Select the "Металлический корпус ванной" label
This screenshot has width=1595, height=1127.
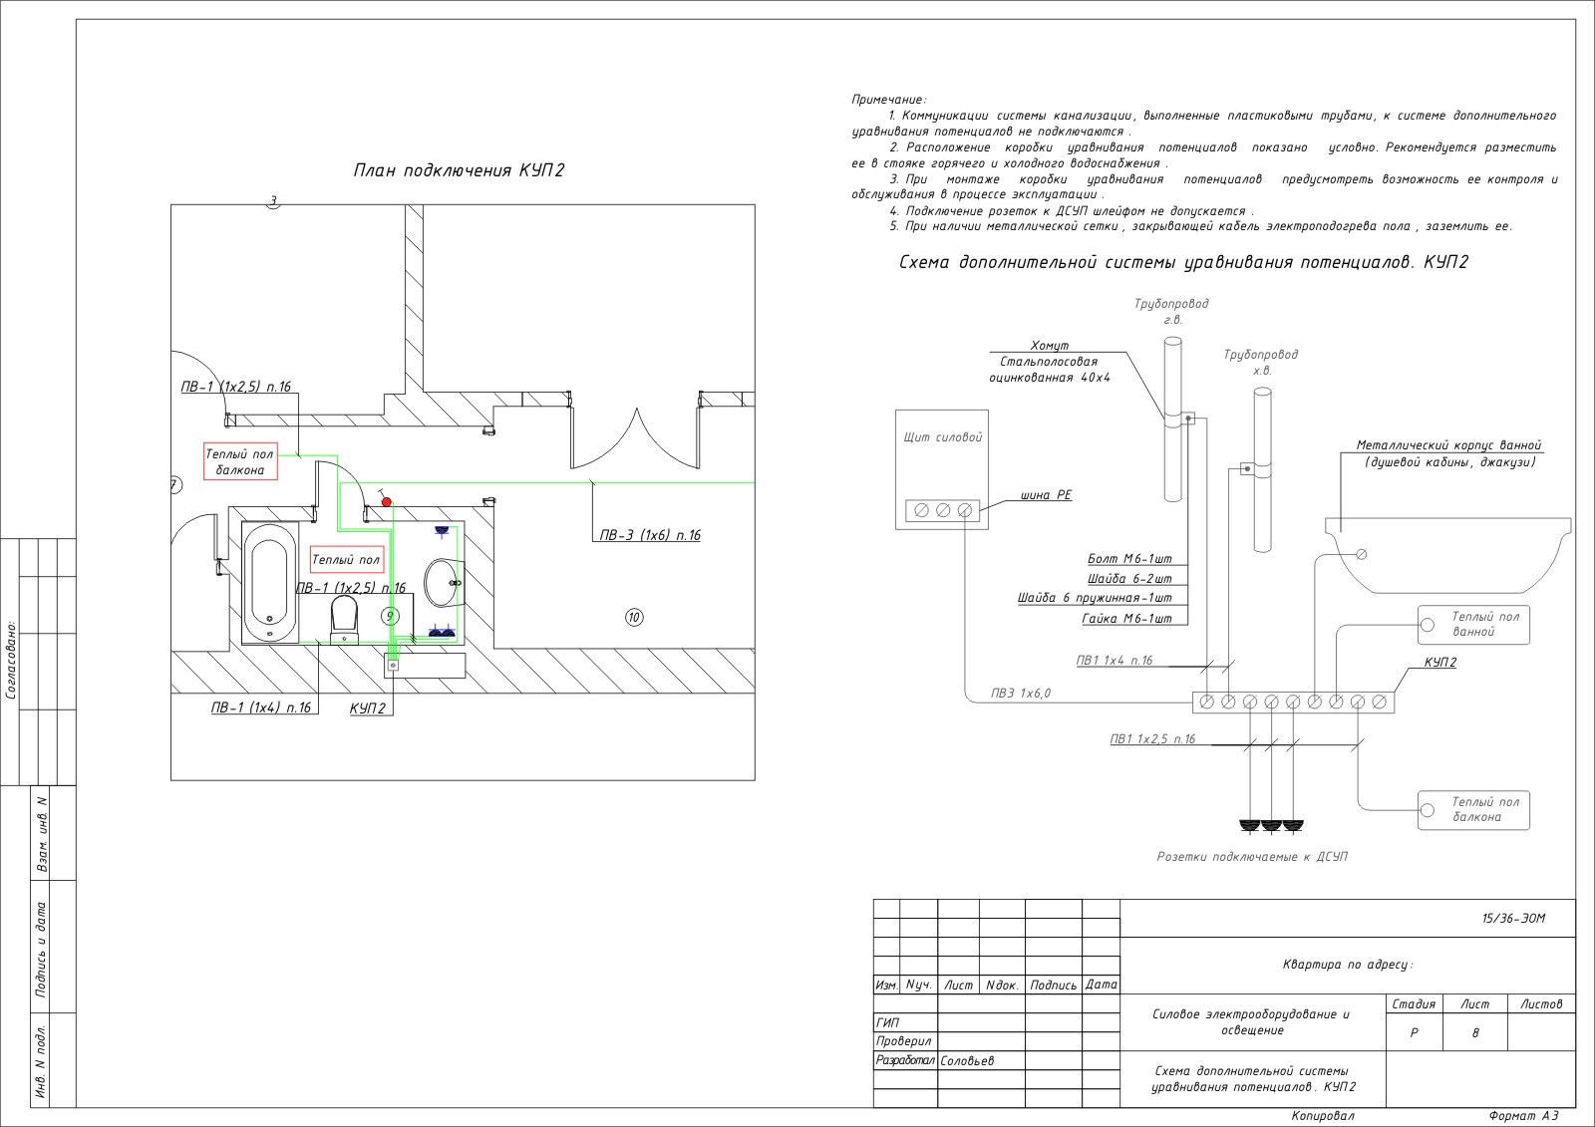click(1449, 453)
